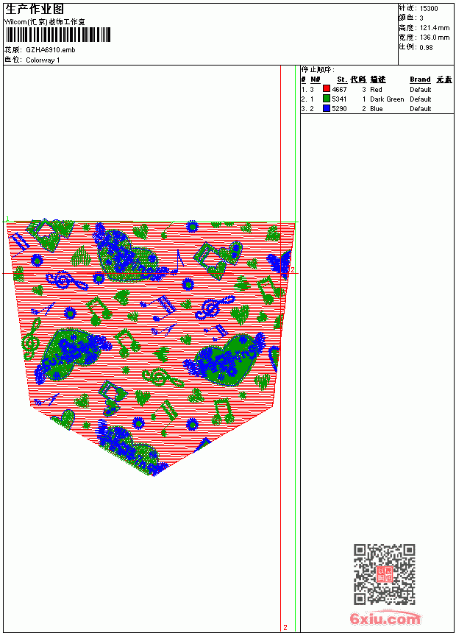Click the green marker 1 at top-left of design
The image size is (456, 633).
click(7, 219)
